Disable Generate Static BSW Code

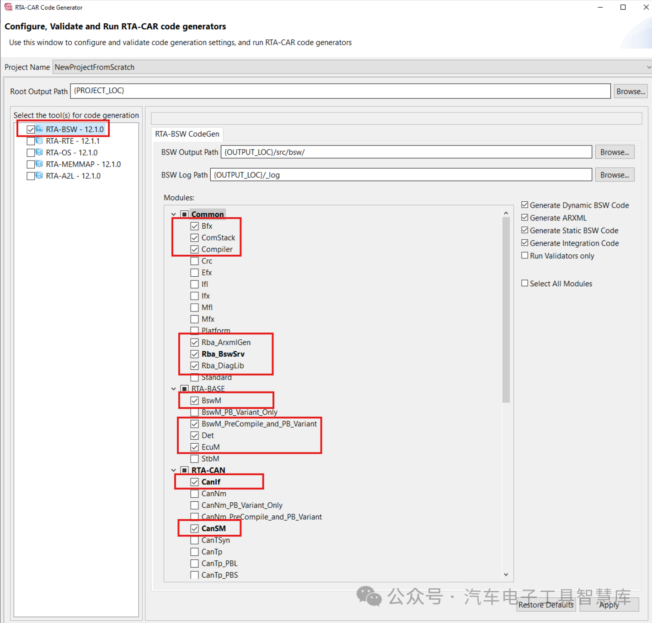point(525,230)
